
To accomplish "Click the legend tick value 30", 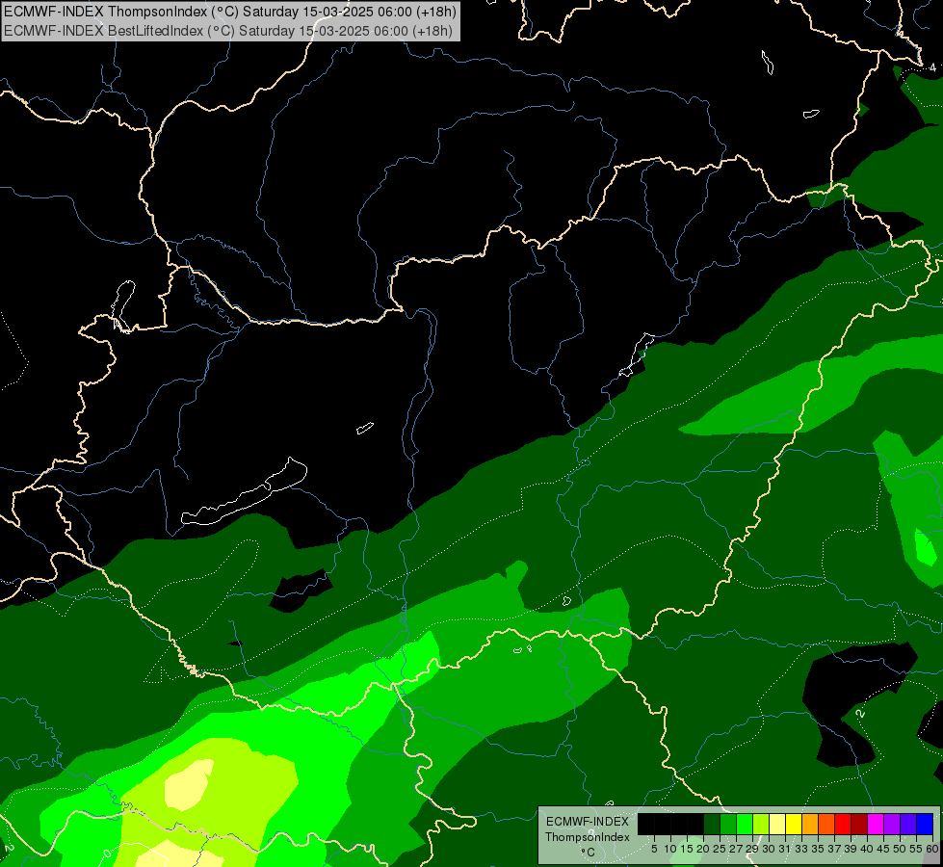I will click(x=769, y=849).
